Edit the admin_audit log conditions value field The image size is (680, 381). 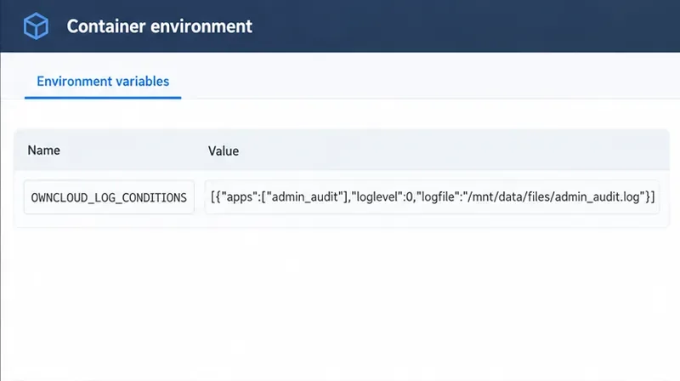click(432, 197)
